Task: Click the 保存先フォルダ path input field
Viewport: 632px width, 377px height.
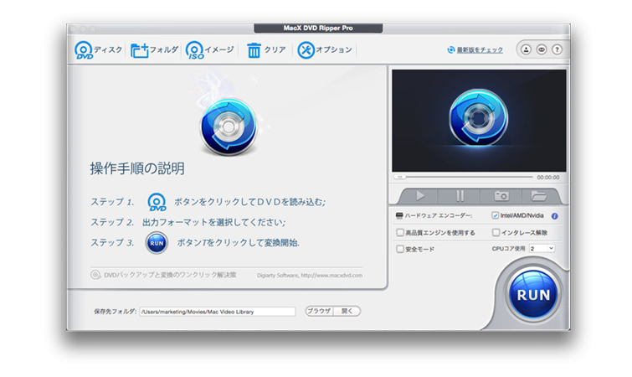Action: coord(217,311)
